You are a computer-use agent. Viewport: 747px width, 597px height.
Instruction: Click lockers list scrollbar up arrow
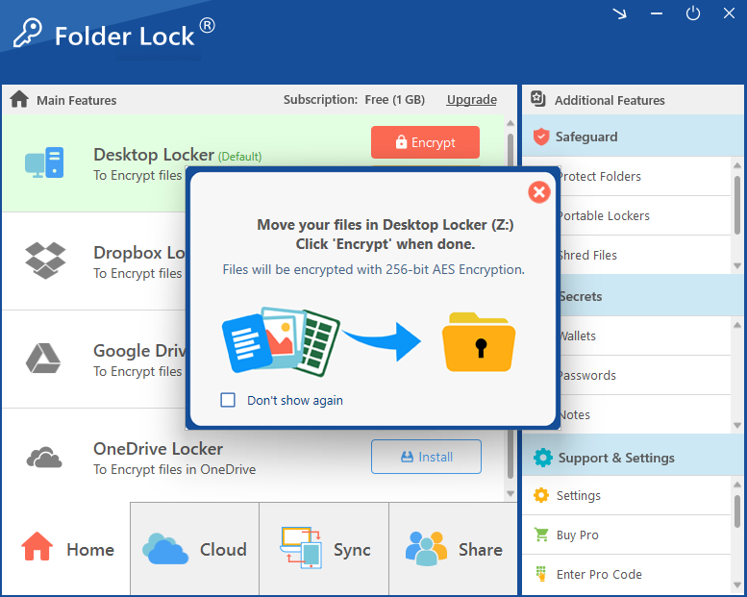tap(510, 123)
